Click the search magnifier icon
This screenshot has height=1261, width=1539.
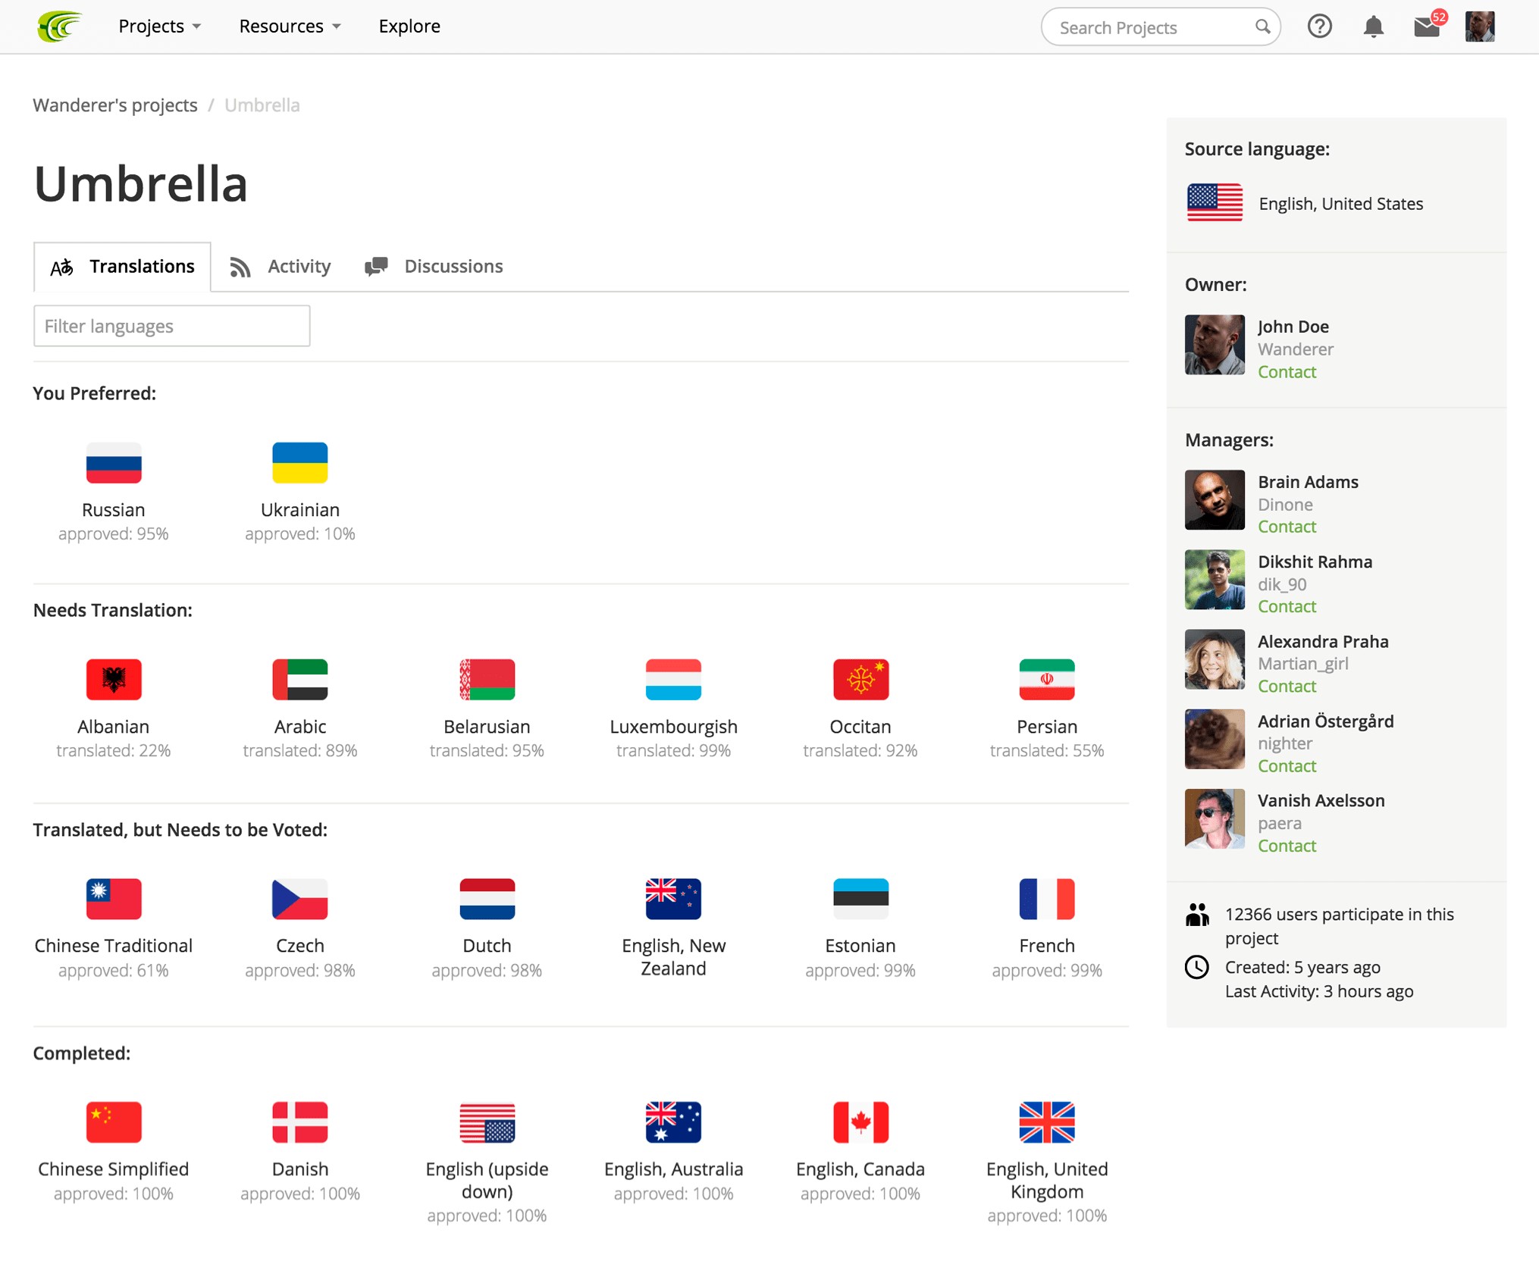(x=1262, y=27)
